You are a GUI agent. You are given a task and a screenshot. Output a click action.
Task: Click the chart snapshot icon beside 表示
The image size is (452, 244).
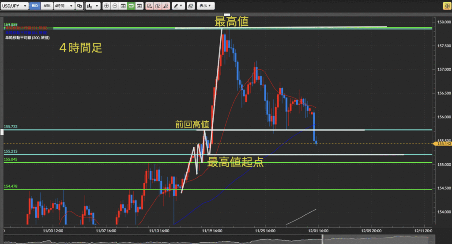191,6
